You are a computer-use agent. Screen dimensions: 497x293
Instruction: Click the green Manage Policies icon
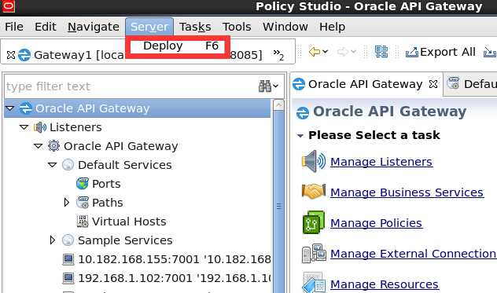pos(314,222)
